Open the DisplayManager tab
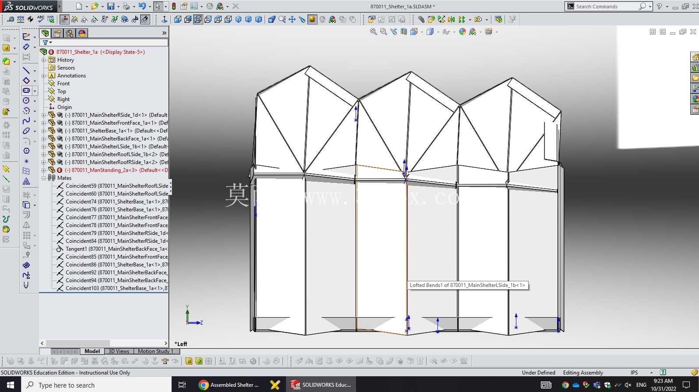The width and height of the screenshot is (699, 392). tap(82, 33)
